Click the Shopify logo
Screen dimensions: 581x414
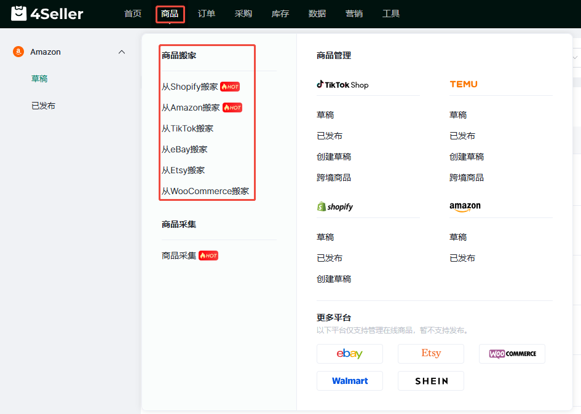(x=335, y=206)
